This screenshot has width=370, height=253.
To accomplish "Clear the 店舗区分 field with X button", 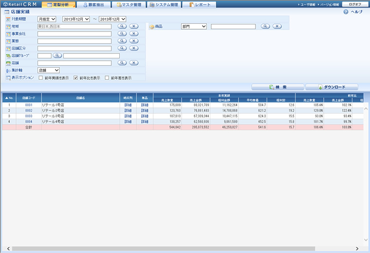I will pyautogui.click(x=134, y=48).
